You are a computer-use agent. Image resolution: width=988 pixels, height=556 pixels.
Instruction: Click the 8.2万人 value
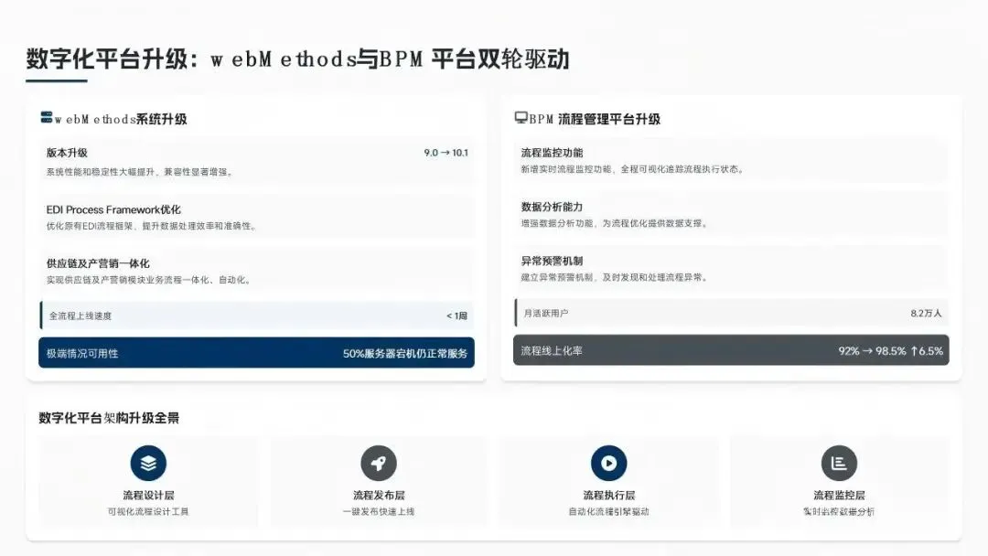(x=926, y=313)
